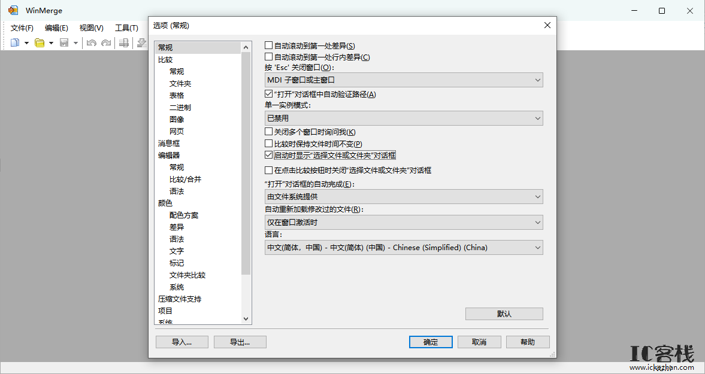705x374 pixels.
Task: Close the 选项 (常规) dialog
Action: (x=547, y=25)
